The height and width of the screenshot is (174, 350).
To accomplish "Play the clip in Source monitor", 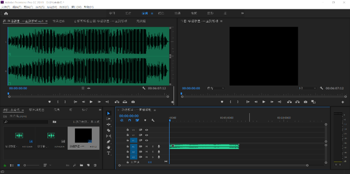I will point(91,102).
